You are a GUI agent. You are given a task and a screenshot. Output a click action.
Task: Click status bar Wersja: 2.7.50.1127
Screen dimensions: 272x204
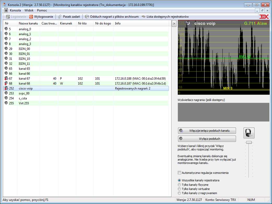point(189,200)
